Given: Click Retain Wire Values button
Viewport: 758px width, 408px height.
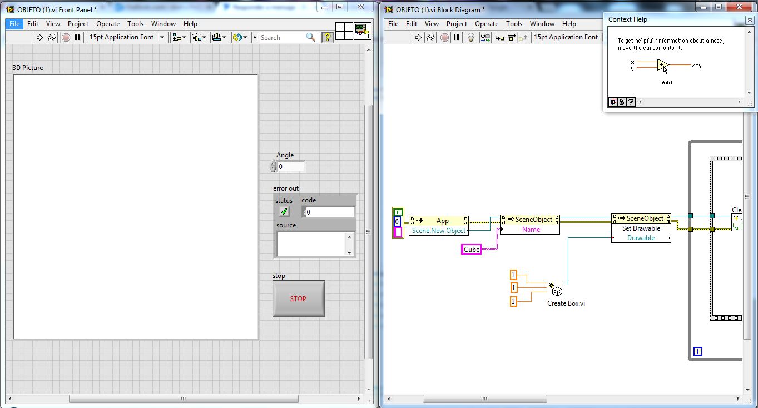Looking at the screenshot, I should [485, 37].
